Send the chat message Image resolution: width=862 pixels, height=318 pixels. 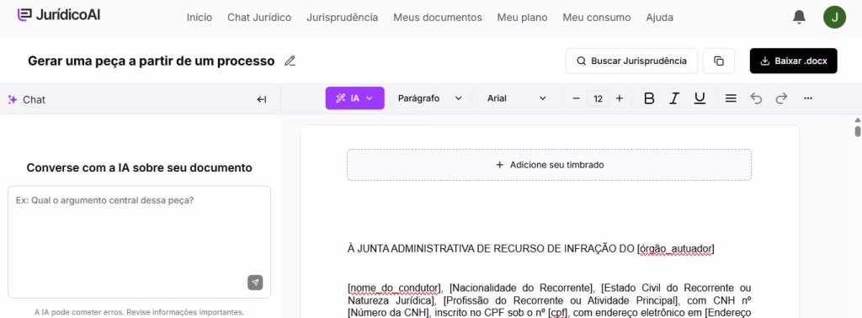click(x=254, y=283)
